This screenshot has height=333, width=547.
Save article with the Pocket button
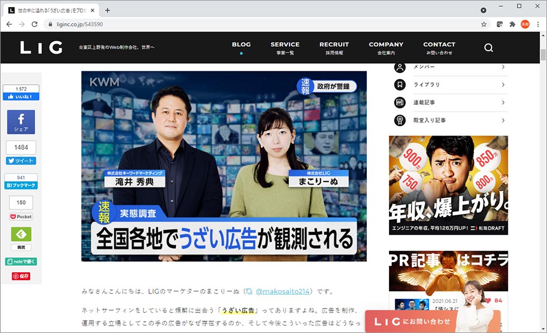(21, 216)
